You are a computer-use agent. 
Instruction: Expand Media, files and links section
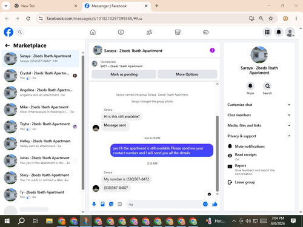point(259,125)
